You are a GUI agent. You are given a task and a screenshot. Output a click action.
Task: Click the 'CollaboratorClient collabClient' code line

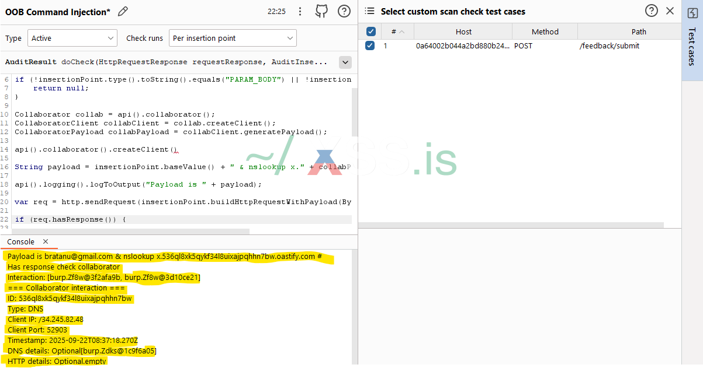click(x=146, y=123)
